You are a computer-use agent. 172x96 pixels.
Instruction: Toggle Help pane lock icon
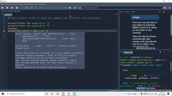coord(164,12)
